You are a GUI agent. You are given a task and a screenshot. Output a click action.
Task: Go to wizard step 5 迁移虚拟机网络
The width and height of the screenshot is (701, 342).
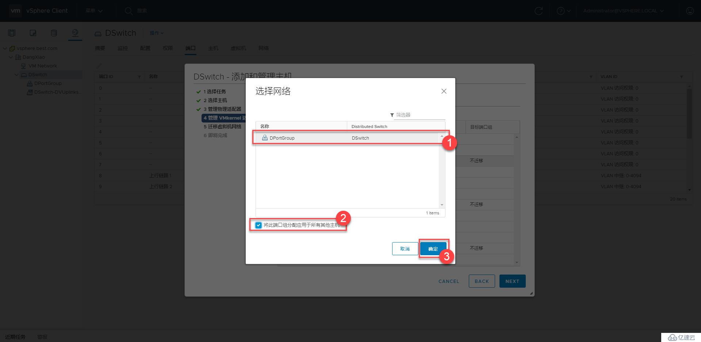point(222,127)
